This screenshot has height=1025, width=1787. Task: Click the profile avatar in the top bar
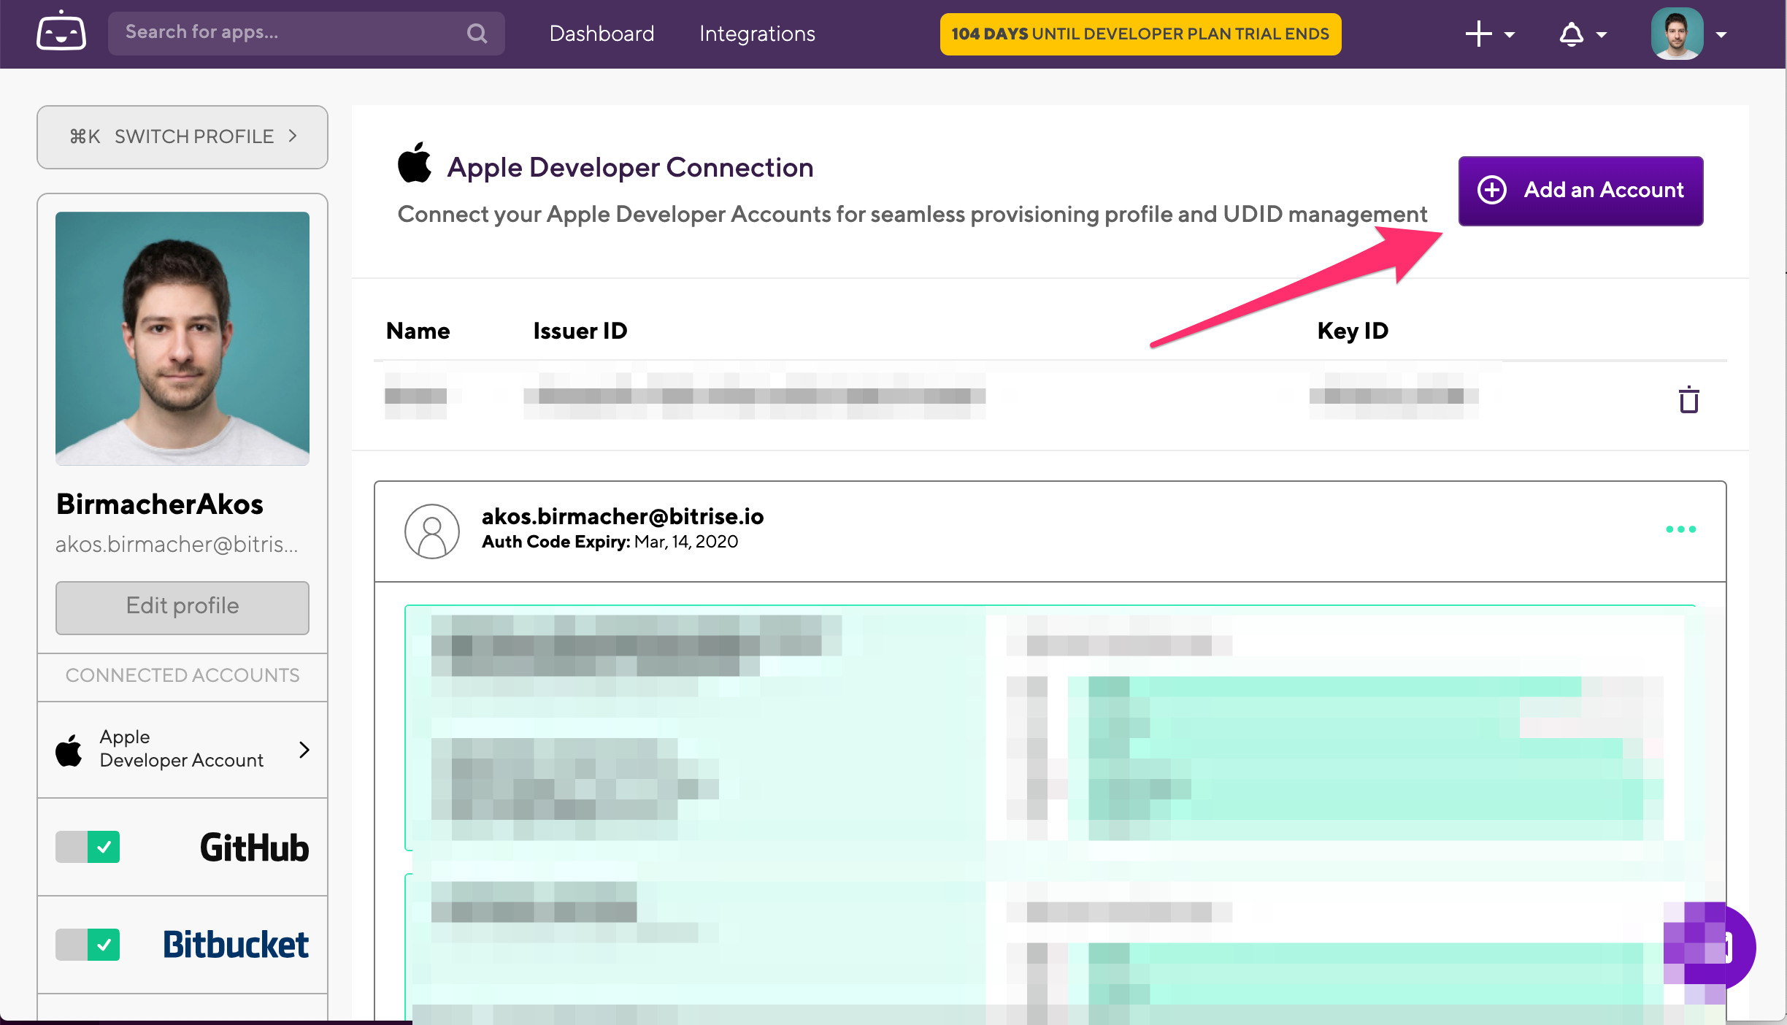click(x=1679, y=34)
